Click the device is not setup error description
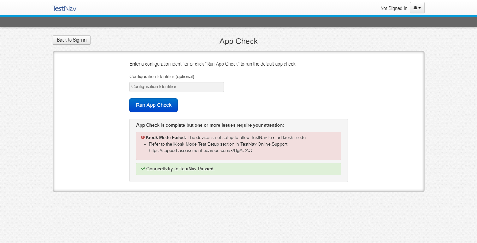 pos(247,137)
